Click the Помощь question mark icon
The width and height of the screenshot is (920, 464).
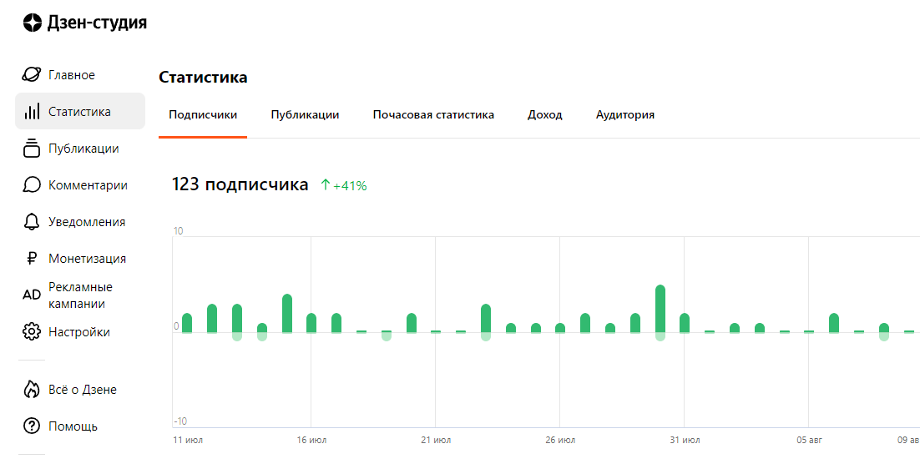pos(32,426)
